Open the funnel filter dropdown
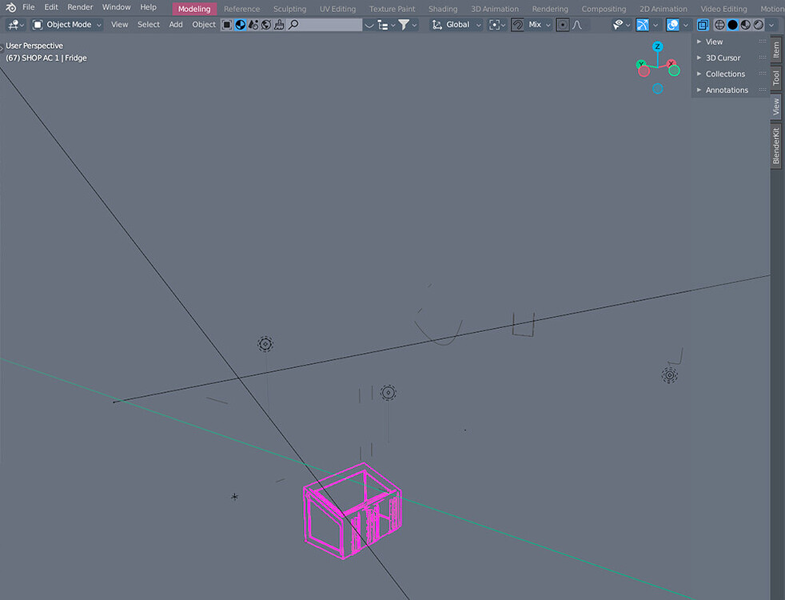Viewport: 785px width, 600px height. (407, 25)
